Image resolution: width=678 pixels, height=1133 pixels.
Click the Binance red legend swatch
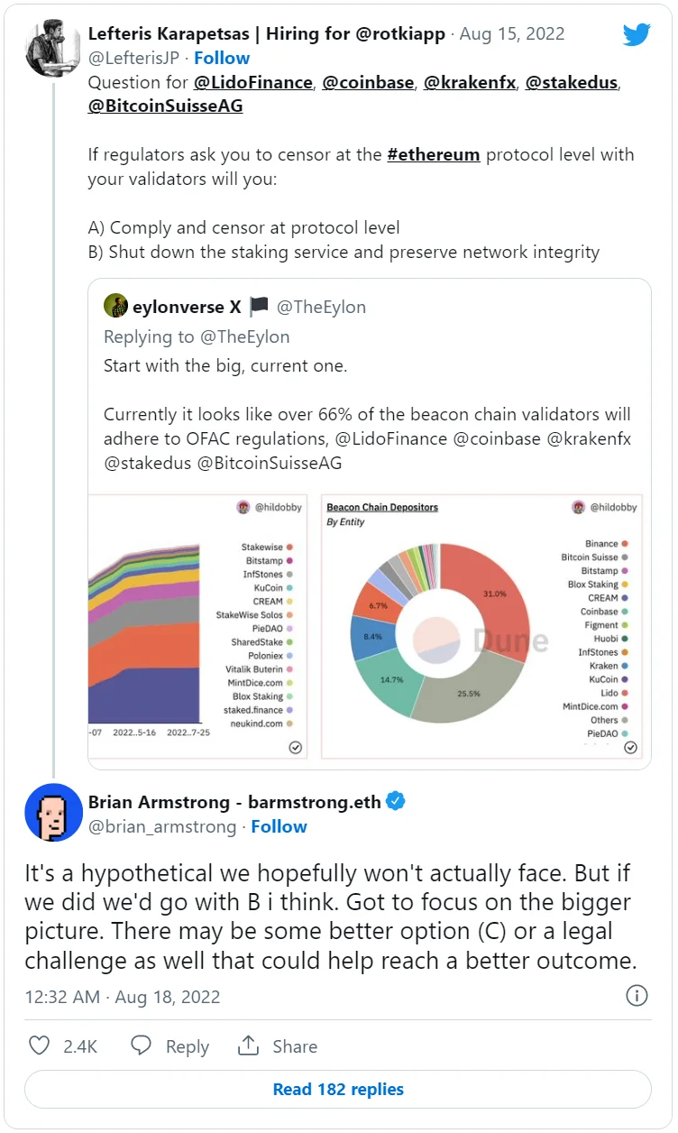click(625, 544)
